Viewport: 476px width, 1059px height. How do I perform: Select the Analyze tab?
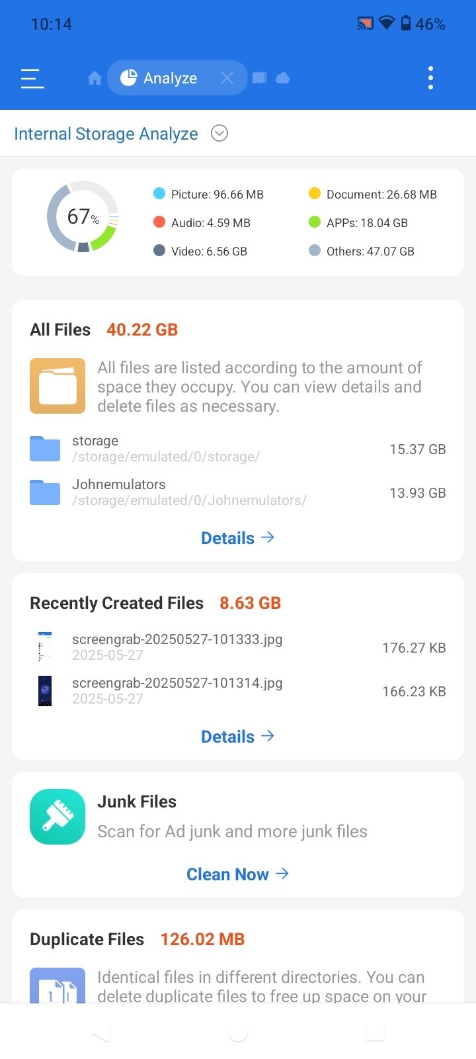159,78
